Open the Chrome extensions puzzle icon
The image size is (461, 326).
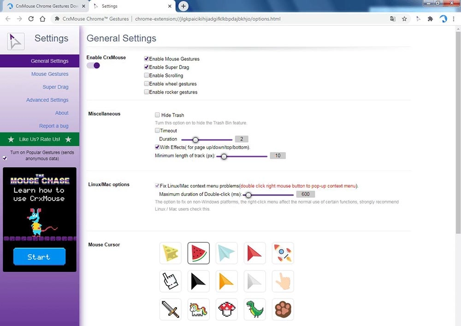pyautogui.click(x=430, y=19)
